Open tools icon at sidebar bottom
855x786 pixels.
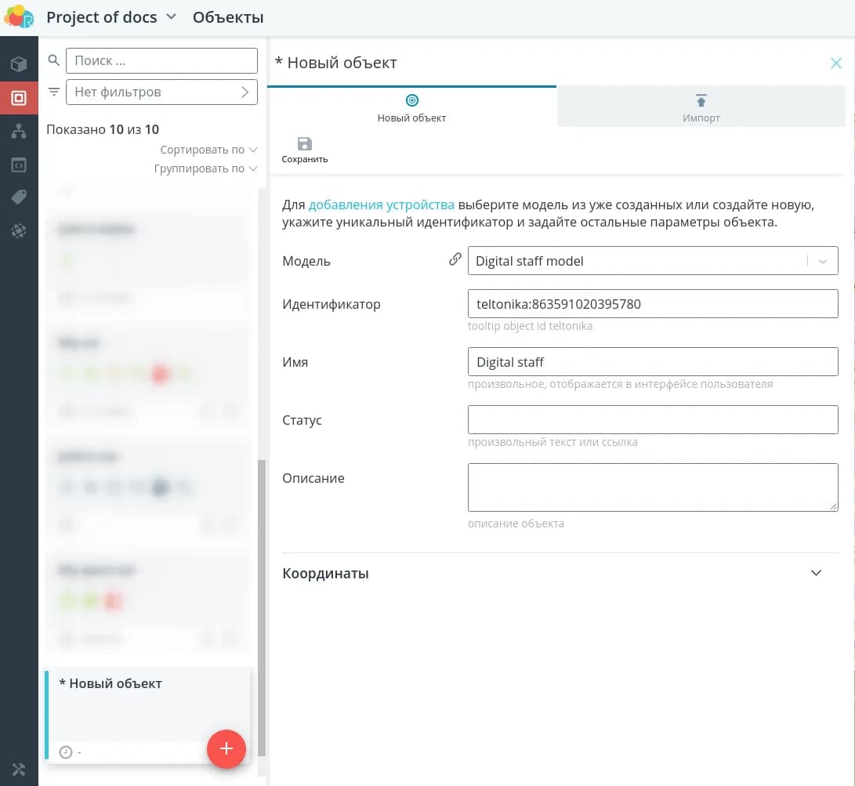(19, 769)
